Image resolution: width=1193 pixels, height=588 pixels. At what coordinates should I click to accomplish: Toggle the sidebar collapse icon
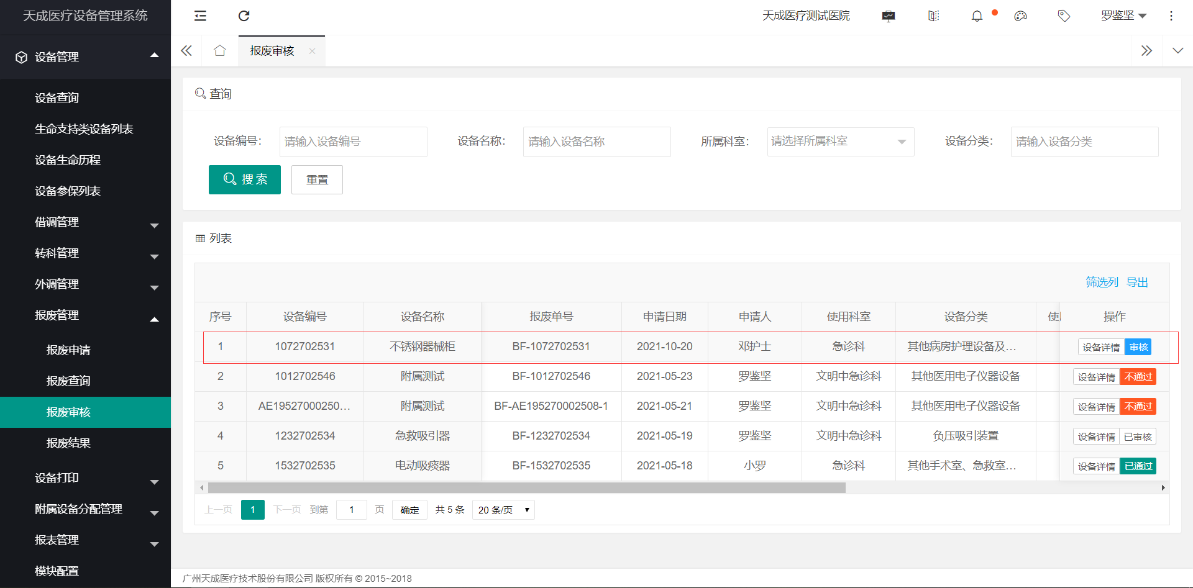coord(200,16)
